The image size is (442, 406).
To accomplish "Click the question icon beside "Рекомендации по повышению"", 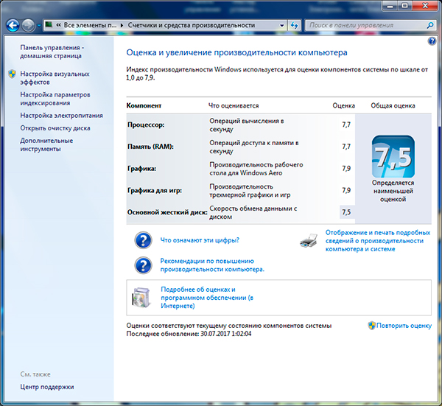I will tap(143, 265).
